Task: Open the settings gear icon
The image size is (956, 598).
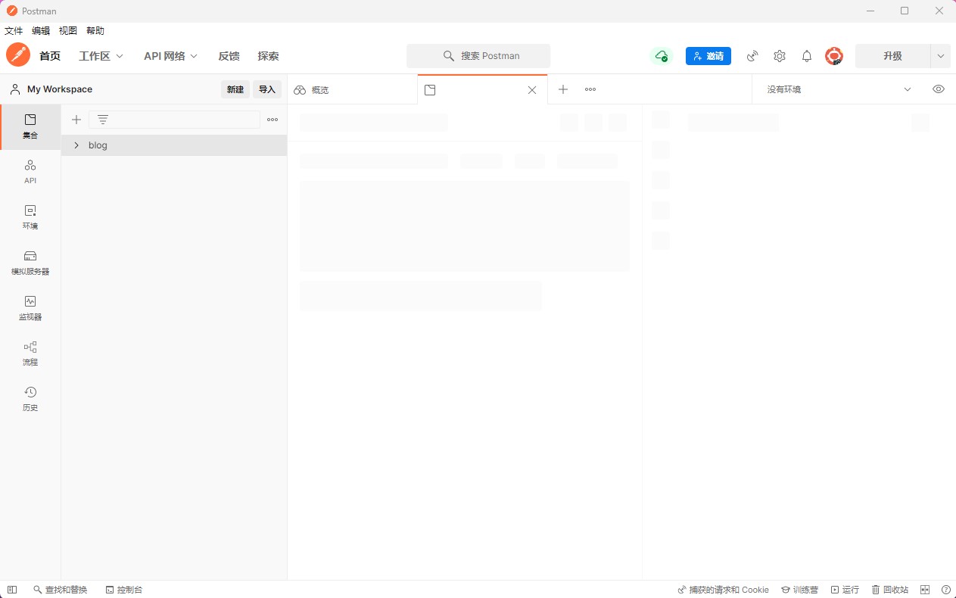Action: coord(780,56)
